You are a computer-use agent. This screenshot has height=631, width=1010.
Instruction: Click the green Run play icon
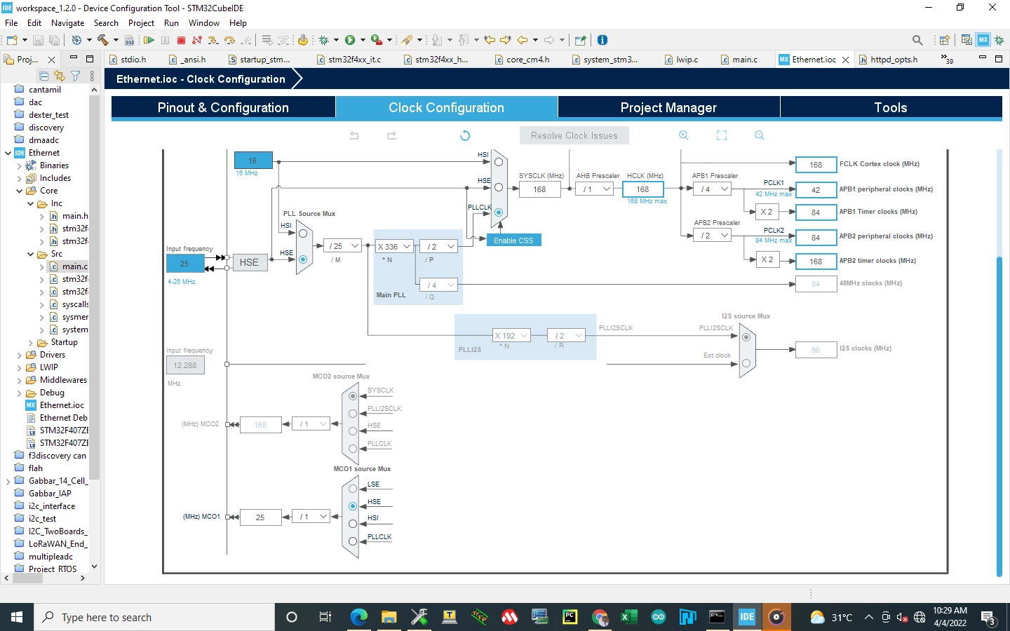pos(350,40)
